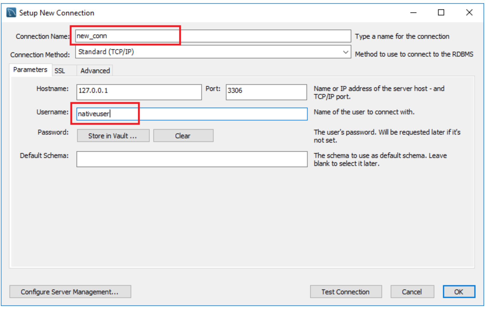This screenshot has width=487, height=310.
Task: Confirm the connection with OK
Action: (458, 292)
